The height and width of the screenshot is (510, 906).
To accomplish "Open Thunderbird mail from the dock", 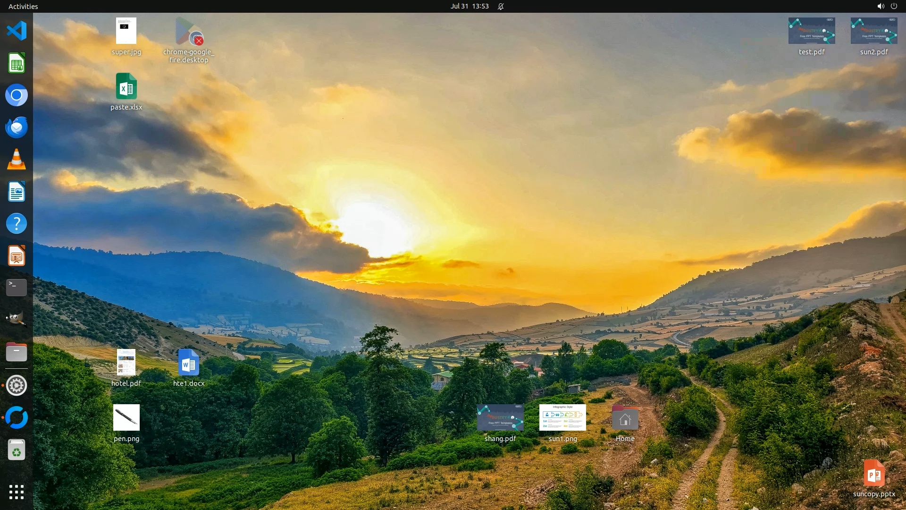I will coord(17,127).
